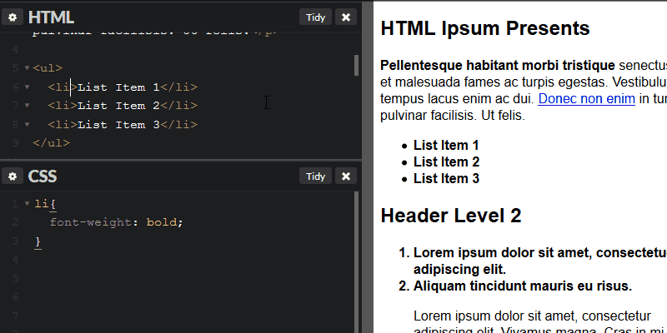Tidy the CSS code

[x=315, y=176]
